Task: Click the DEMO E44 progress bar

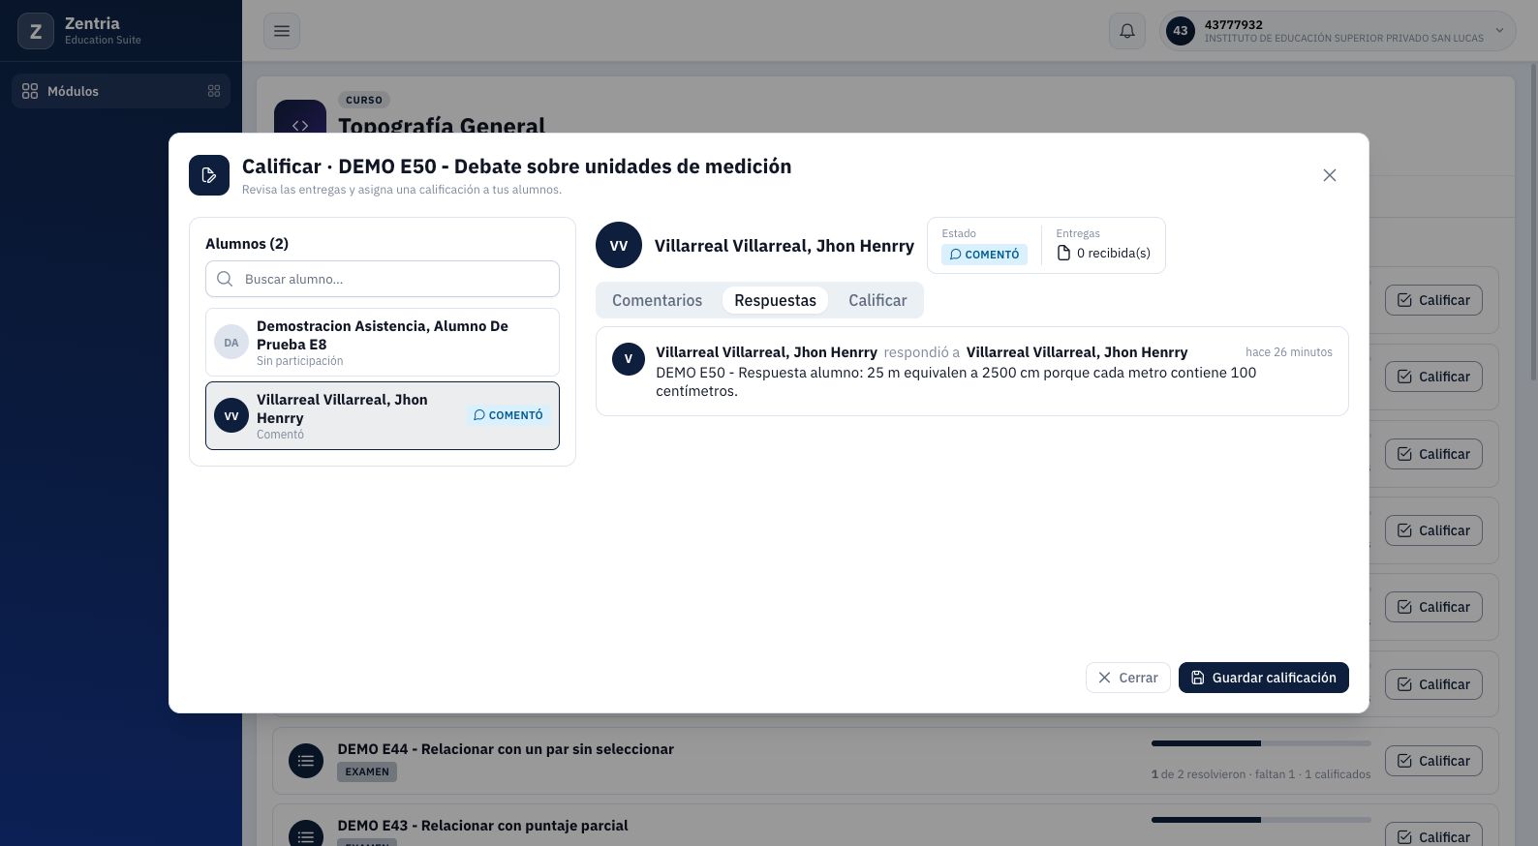Action: point(1261,743)
